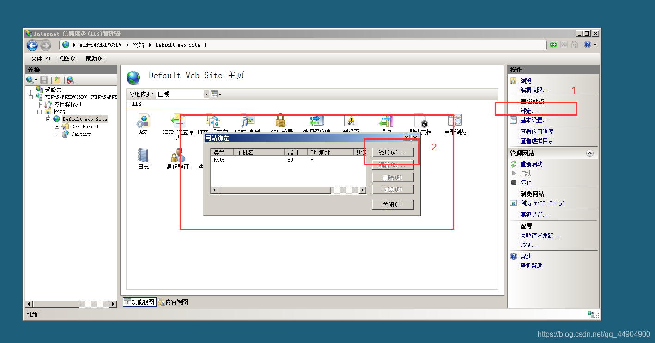The width and height of the screenshot is (655, 343).
Task: Click the 查看虚拟目录 link
Action: (537, 141)
